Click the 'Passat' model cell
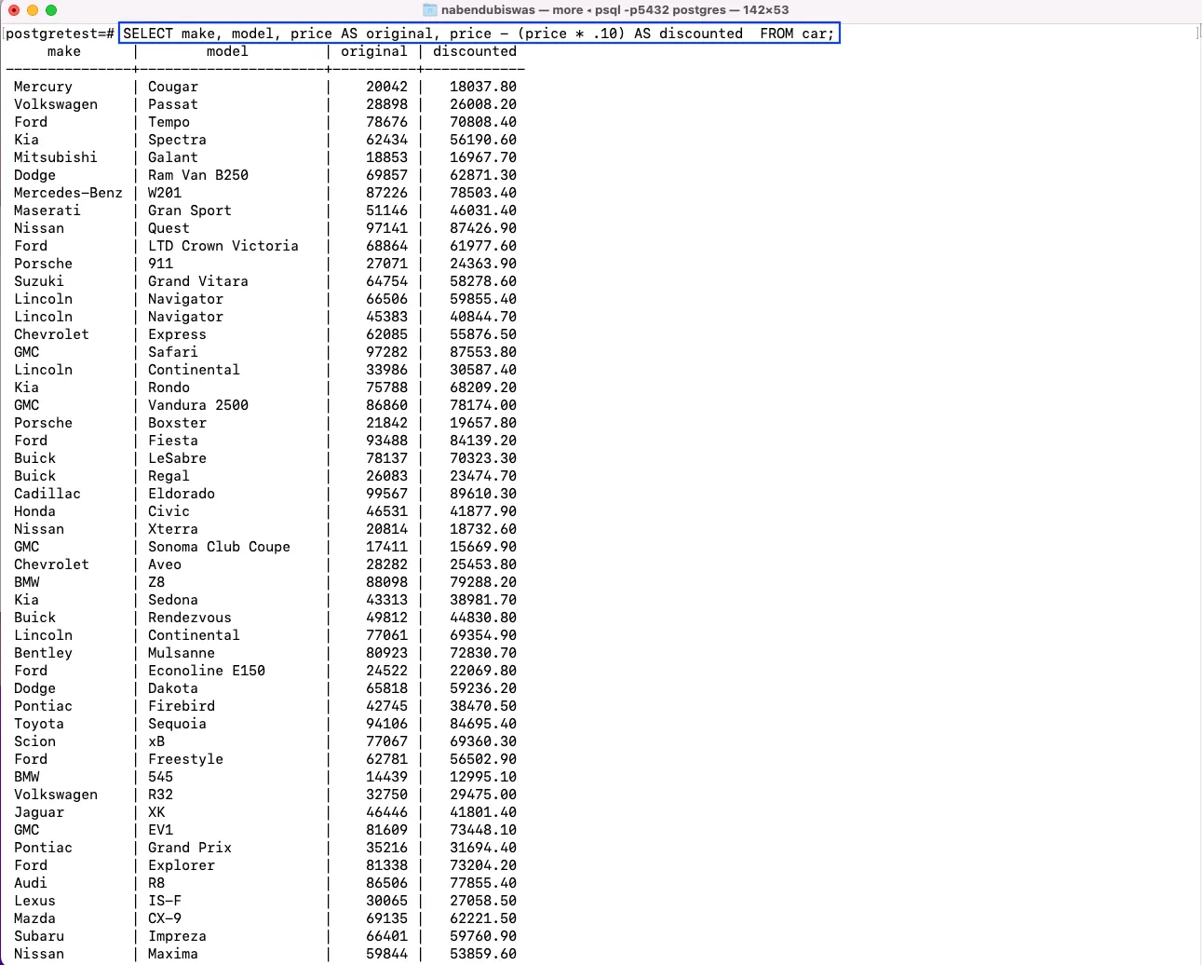This screenshot has height=965, width=1202. (173, 104)
